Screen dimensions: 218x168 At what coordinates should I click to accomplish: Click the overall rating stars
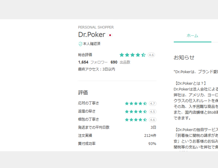[x=132, y=55]
